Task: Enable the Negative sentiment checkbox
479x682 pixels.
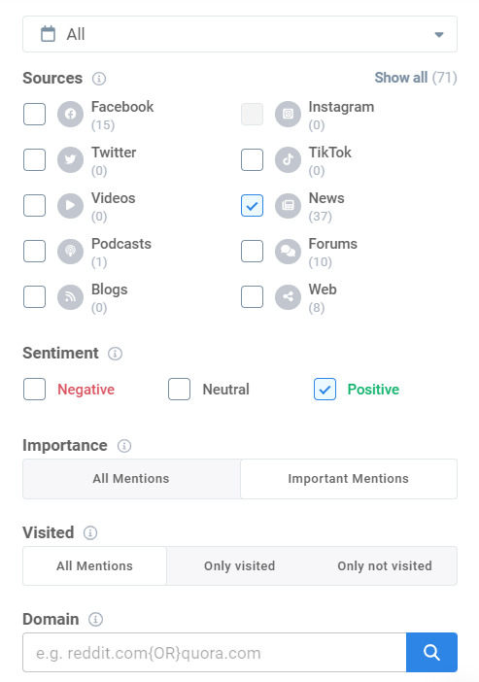Action: click(34, 389)
